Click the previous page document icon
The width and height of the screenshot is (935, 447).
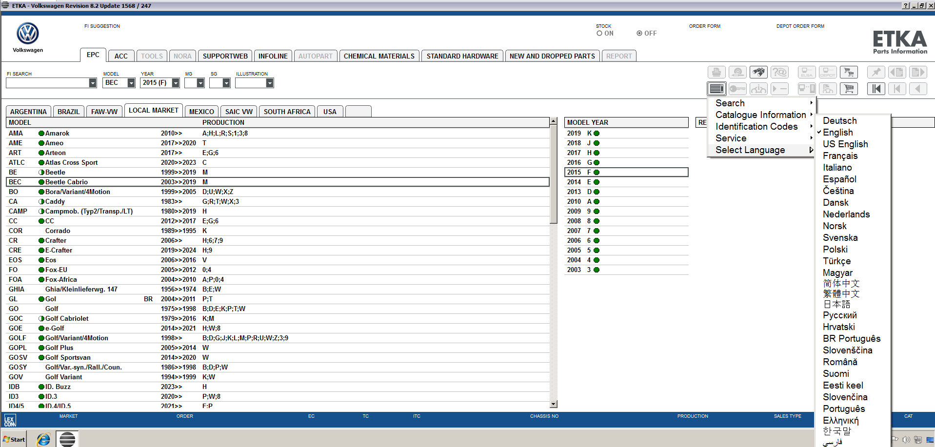[x=897, y=73]
